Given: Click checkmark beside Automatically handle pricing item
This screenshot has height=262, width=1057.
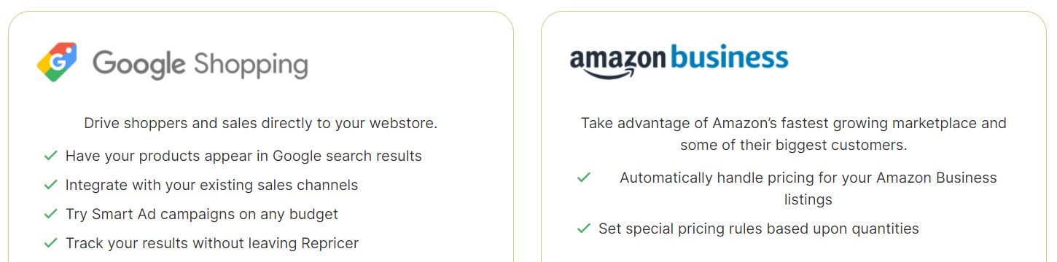Looking at the screenshot, I should click(583, 178).
